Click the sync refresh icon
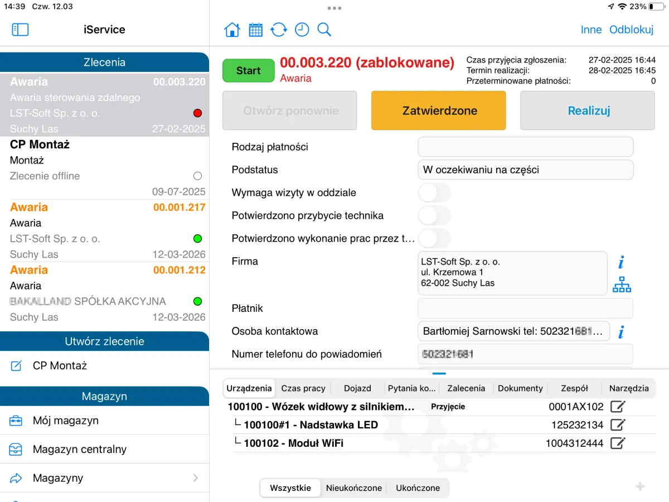669x502 pixels. (x=279, y=30)
